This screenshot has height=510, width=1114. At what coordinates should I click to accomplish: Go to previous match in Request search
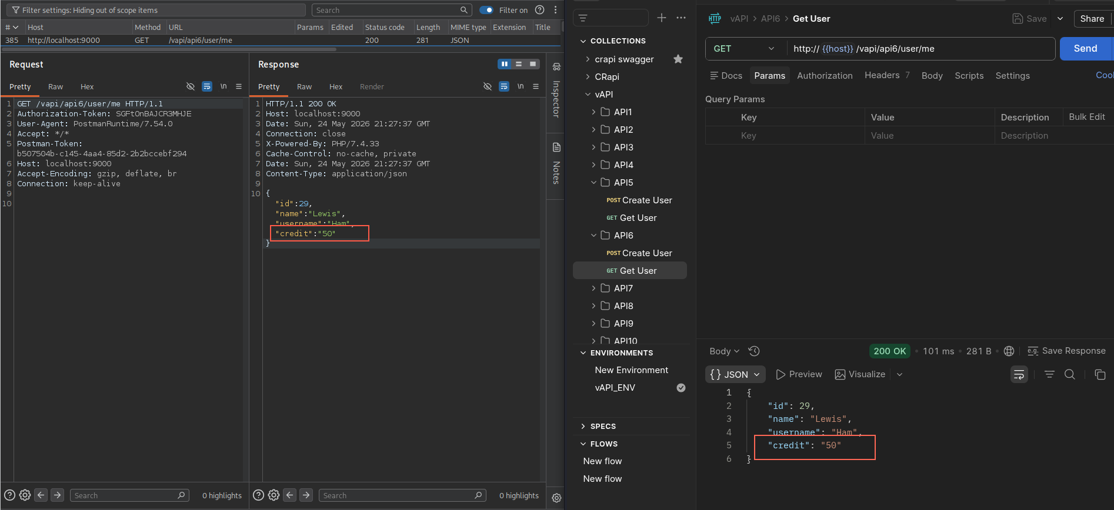pyautogui.click(x=41, y=495)
